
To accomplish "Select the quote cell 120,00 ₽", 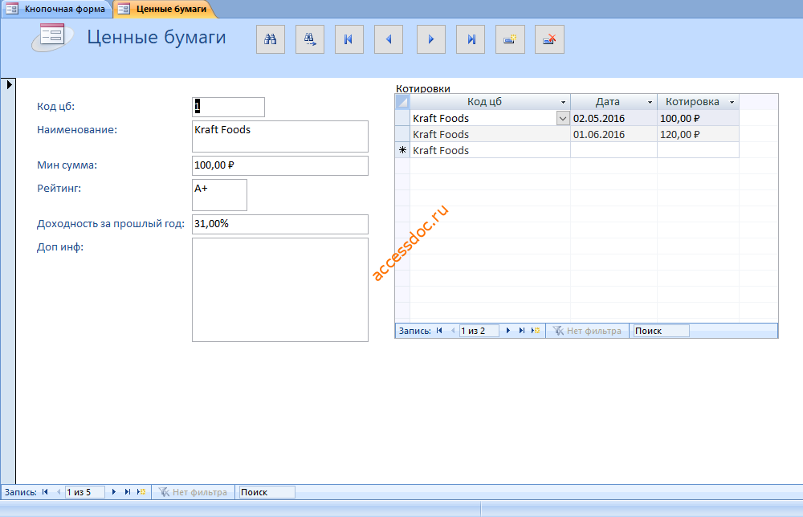I will tap(698, 135).
